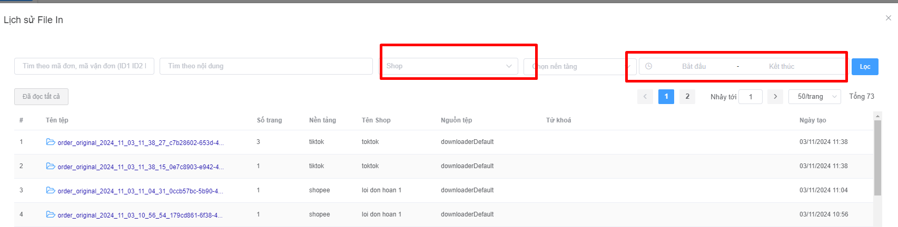Click folder icon of first order file

[x=51, y=142]
